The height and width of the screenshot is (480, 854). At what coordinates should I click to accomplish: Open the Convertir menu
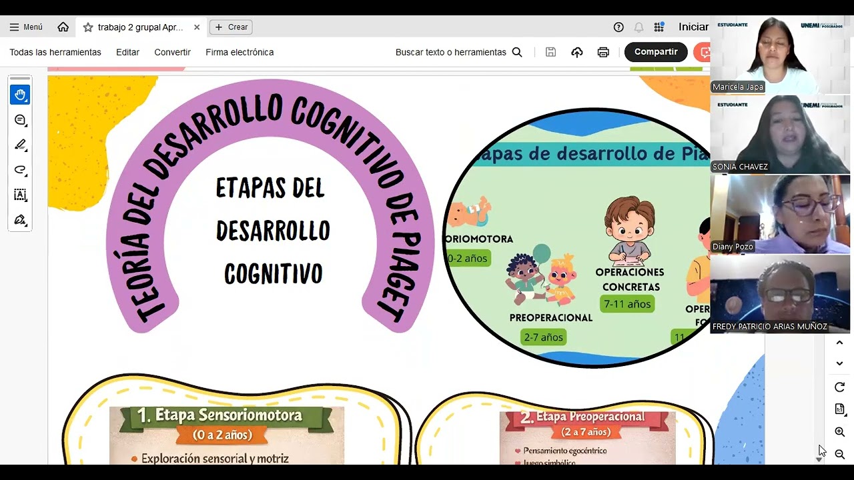pyautogui.click(x=172, y=52)
